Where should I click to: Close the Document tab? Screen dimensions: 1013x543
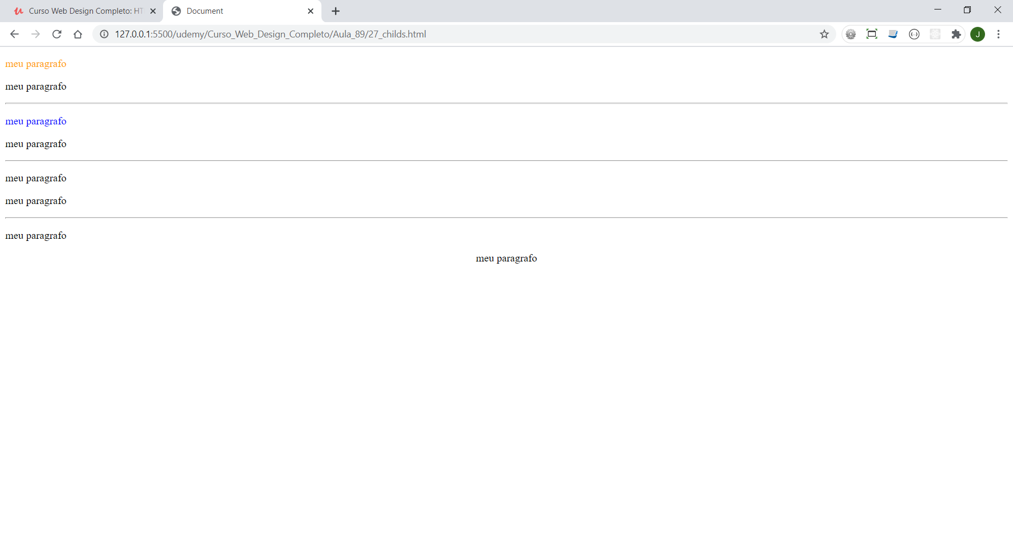pos(311,11)
